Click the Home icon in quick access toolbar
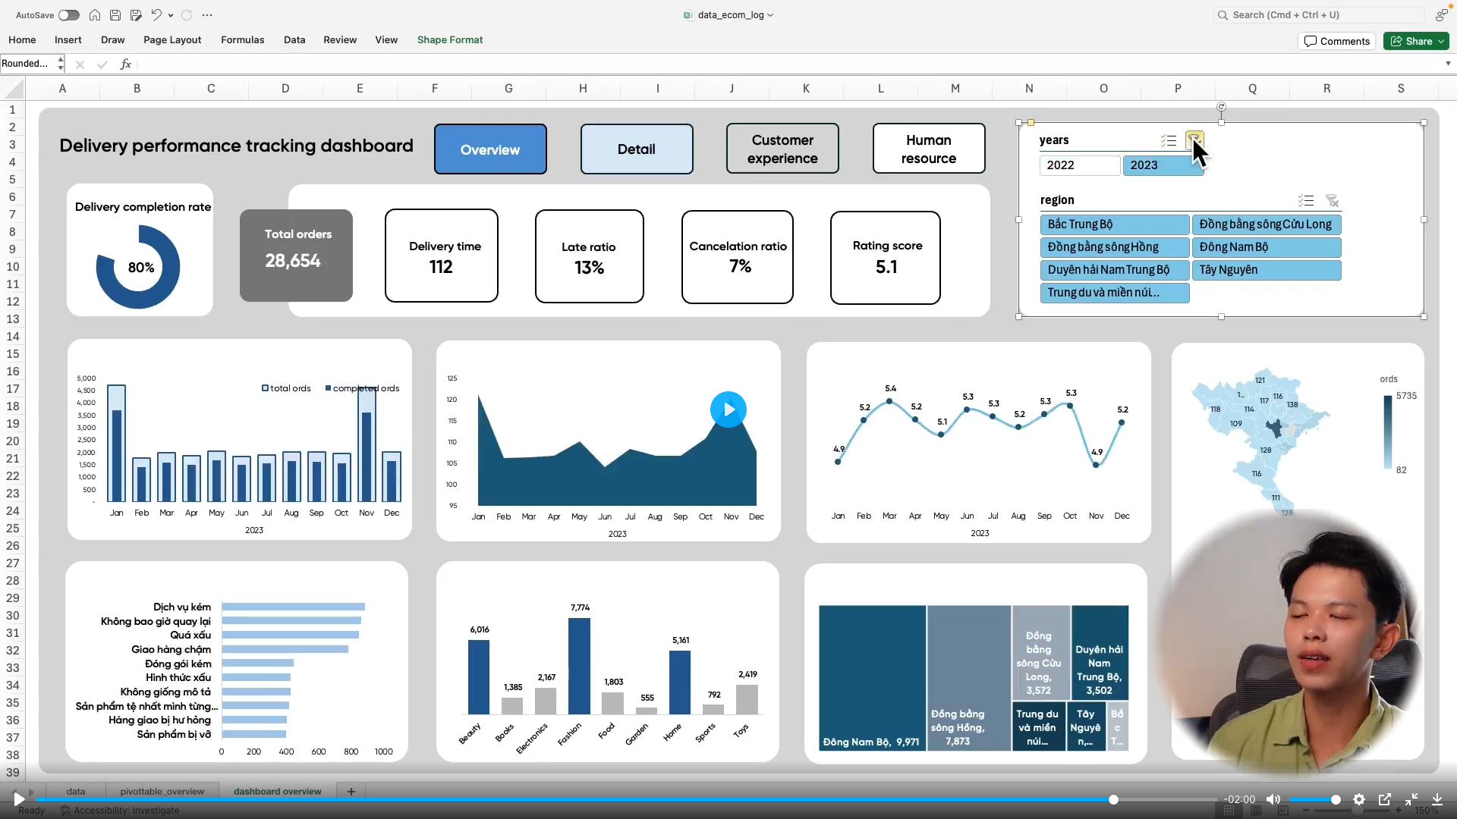Screen dimensions: 1457x819 pyautogui.click(x=95, y=15)
